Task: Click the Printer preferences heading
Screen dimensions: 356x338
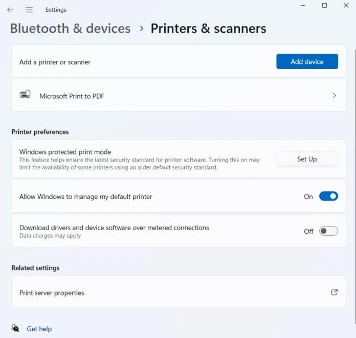Action: (40, 132)
